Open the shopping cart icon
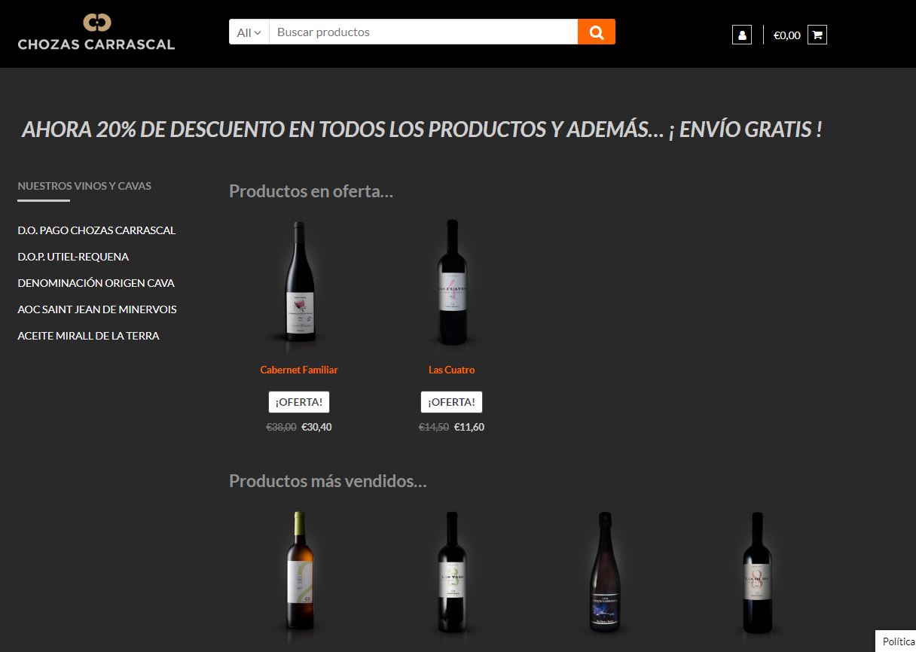The height and width of the screenshot is (652, 916). 817,35
